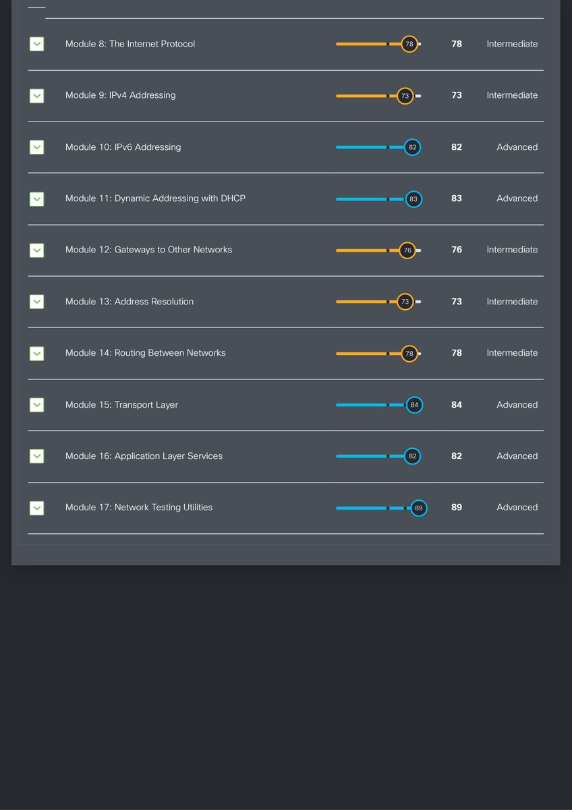The width and height of the screenshot is (572, 810).
Task: Click the Module 16 score slider marker 82
Action: coord(413,456)
